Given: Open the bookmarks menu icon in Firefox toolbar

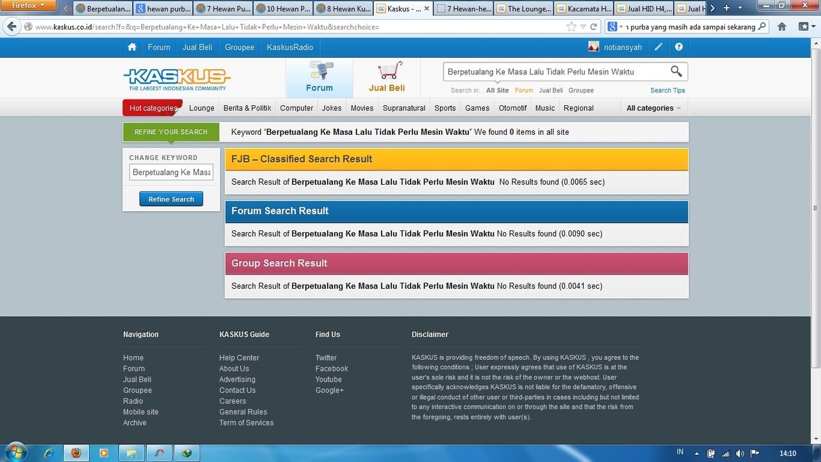Looking at the screenshot, I should click(804, 27).
